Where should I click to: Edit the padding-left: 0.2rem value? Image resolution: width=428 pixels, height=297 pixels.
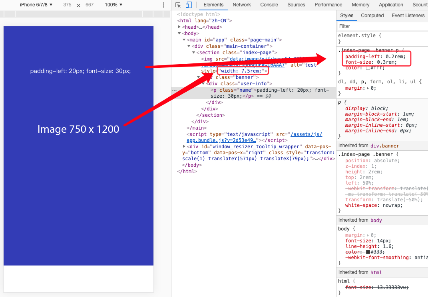click(395, 57)
